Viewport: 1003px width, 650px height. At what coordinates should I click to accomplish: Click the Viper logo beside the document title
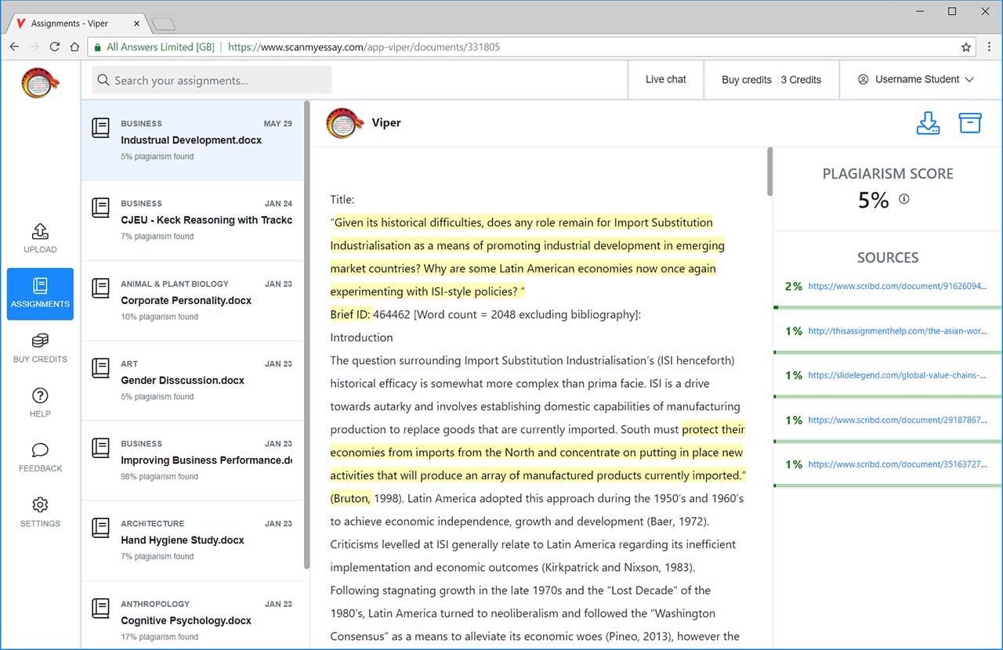(345, 123)
